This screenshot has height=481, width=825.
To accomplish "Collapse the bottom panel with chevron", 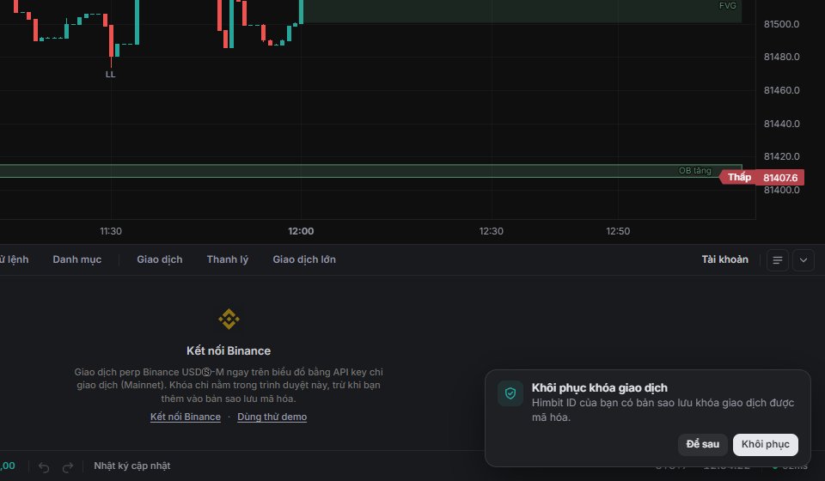I will coord(804,260).
